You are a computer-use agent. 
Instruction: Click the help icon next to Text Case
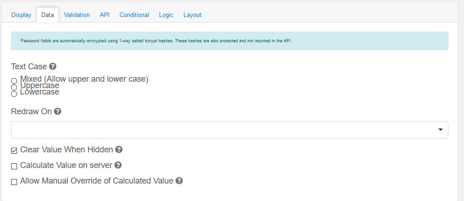click(53, 67)
